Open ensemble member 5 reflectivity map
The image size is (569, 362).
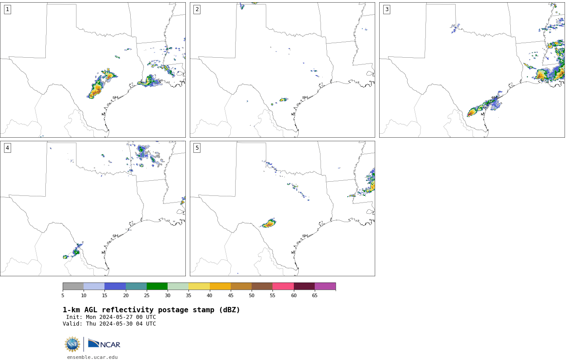click(282, 208)
